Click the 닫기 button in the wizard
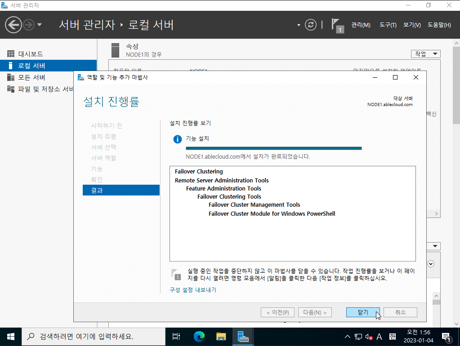 pos(363,312)
